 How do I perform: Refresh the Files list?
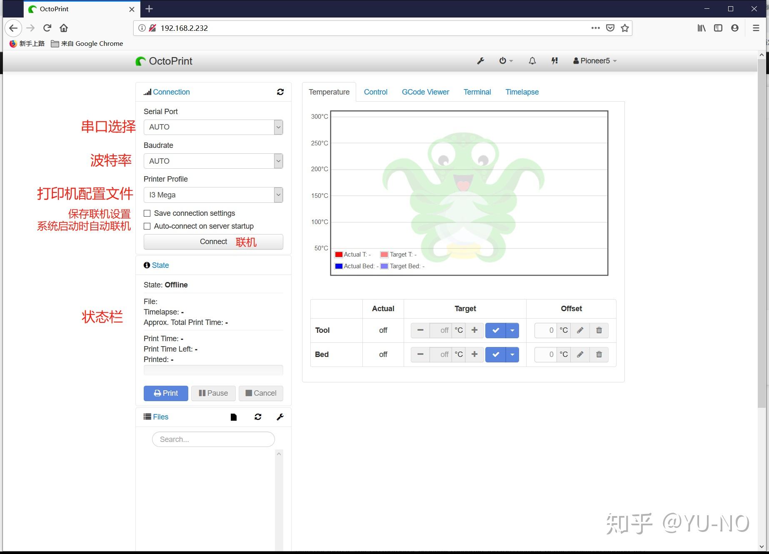[258, 417]
